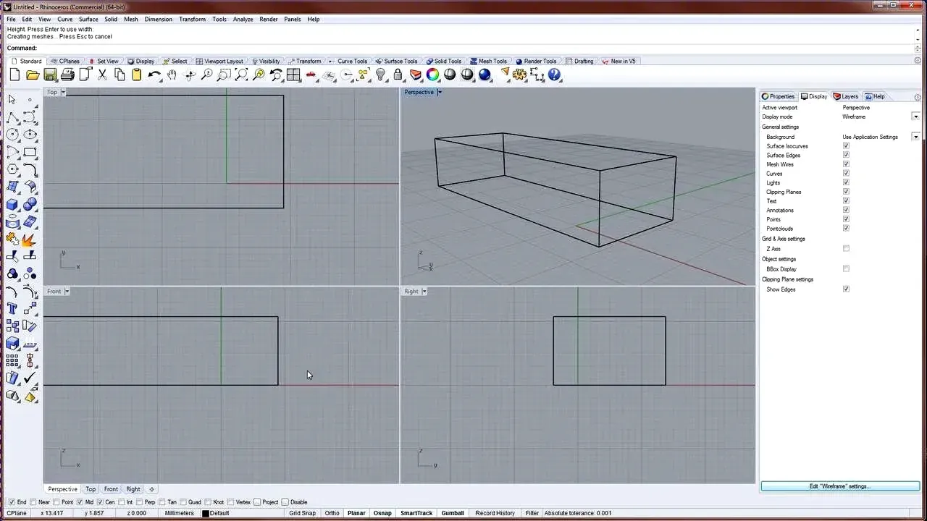Open the Solid menu
This screenshot has width=927, height=521.
(111, 20)
